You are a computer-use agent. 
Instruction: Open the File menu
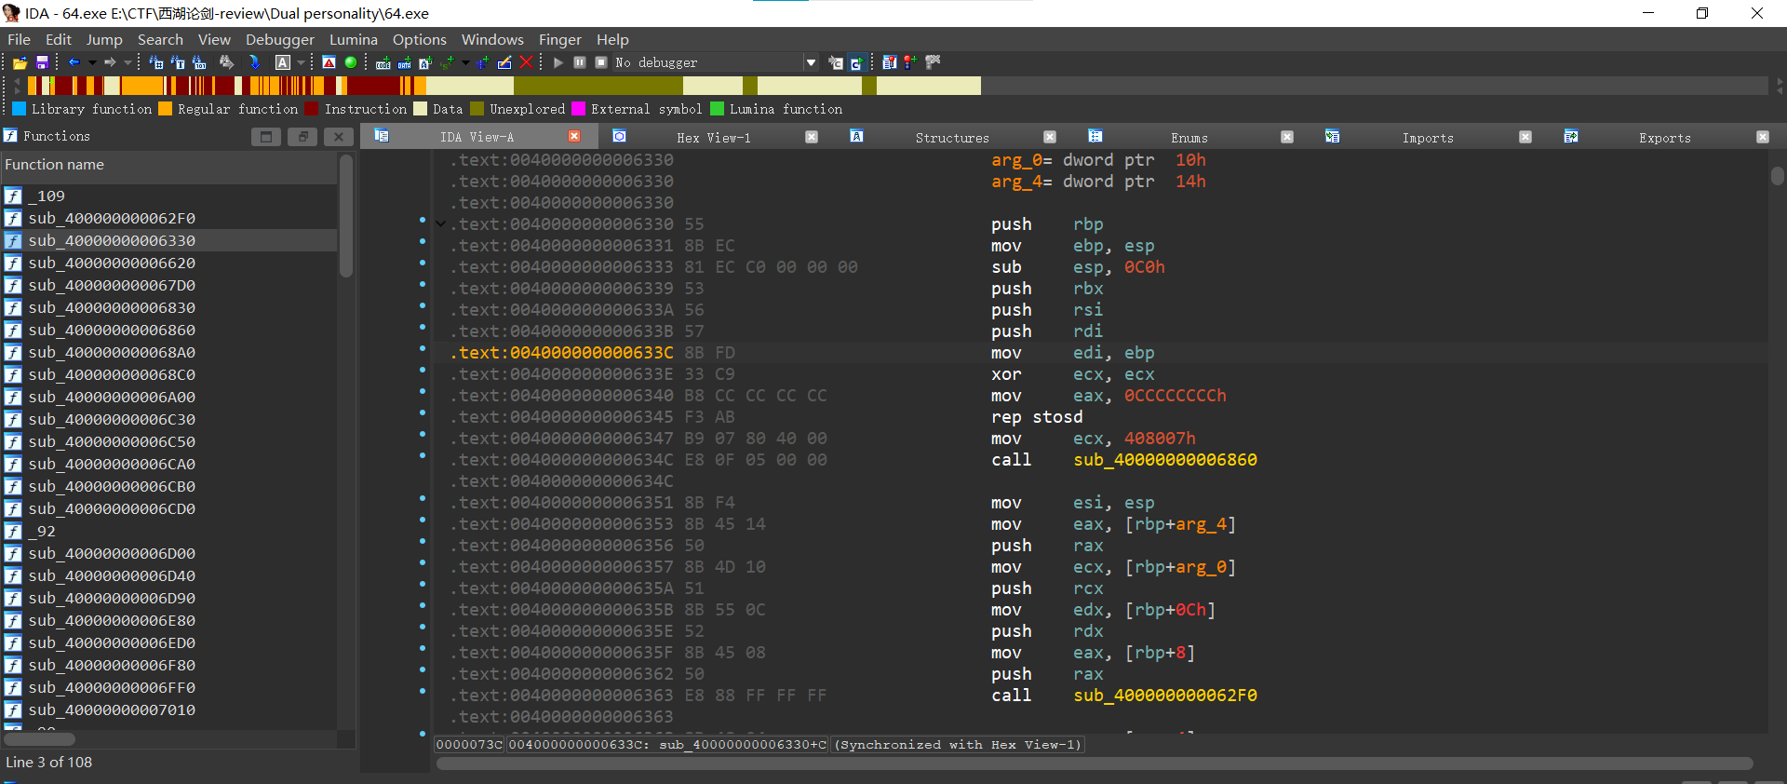pyautogui.click(x=19, y=39)
